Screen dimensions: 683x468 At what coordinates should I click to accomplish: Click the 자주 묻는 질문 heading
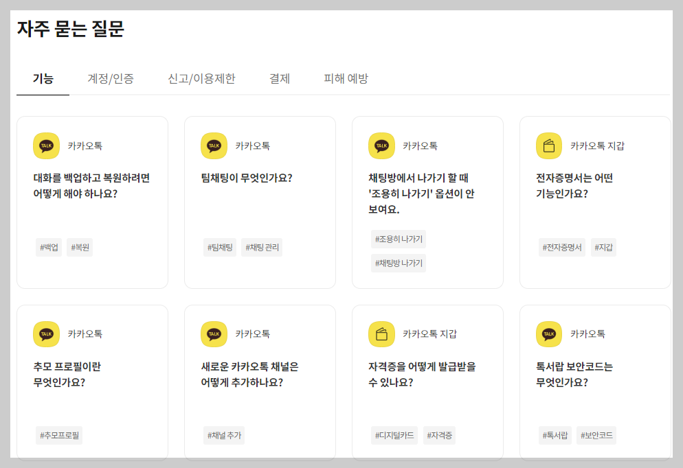coord(71,29)
